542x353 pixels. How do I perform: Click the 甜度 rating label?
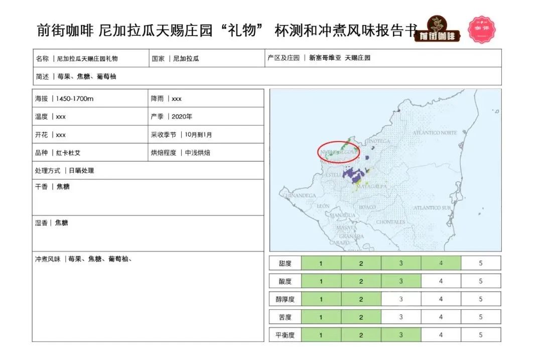pyautogui.click(x=285, y=263)
